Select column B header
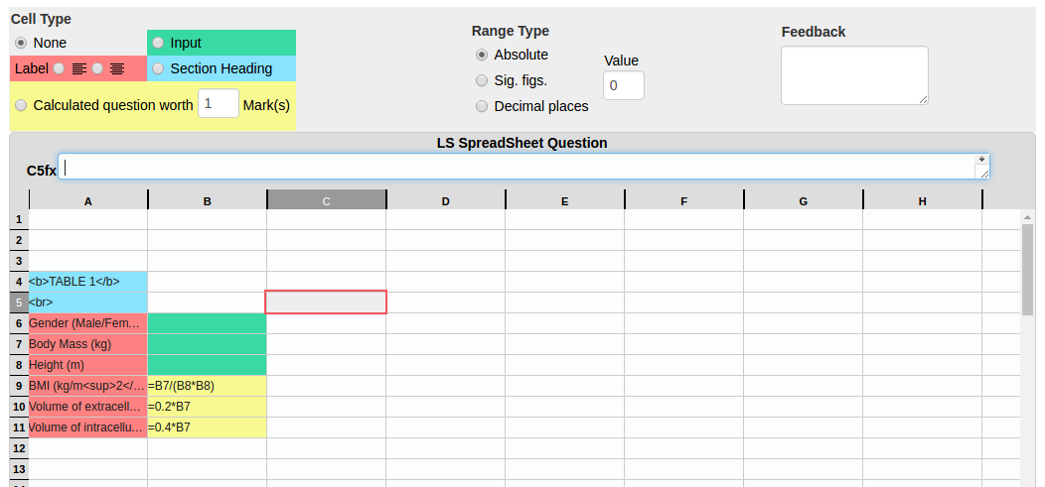 (x=208, y=201)
